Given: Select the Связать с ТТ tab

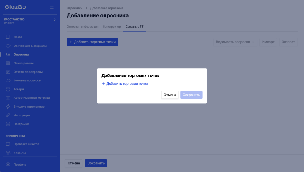Looking at the screenshot, I should (x=134, y=27).
